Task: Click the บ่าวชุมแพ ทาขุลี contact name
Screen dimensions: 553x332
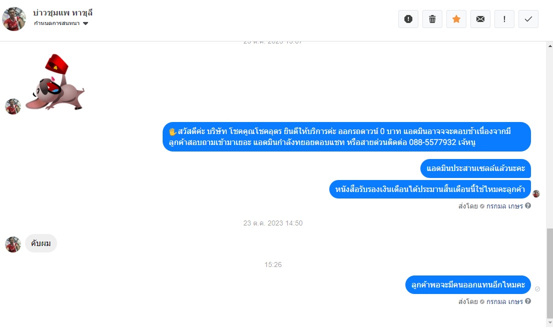Action: pyautogui.click(x=63, y=13)
